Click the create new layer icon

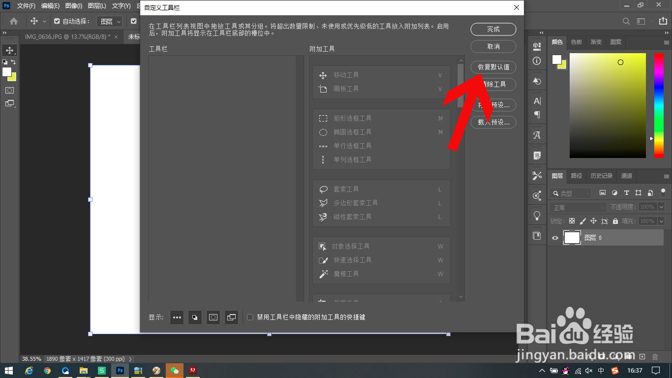(x=642, y=356)
